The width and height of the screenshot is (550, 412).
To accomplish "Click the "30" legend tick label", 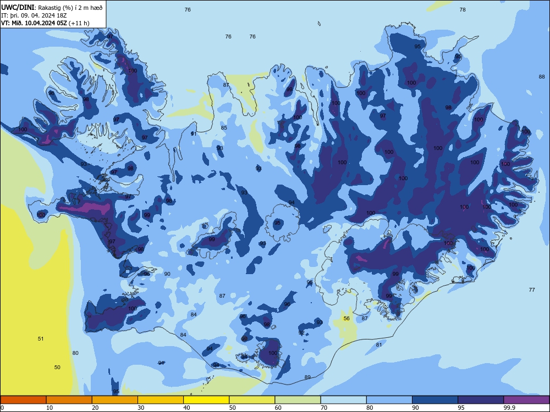I will (x=141, y=408).
